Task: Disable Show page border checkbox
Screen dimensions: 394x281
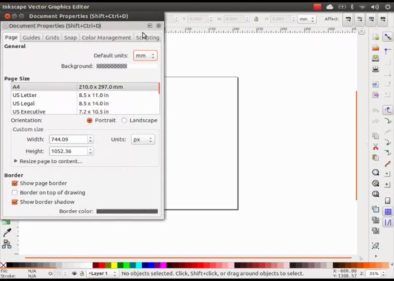Action: tap(15, 183)
